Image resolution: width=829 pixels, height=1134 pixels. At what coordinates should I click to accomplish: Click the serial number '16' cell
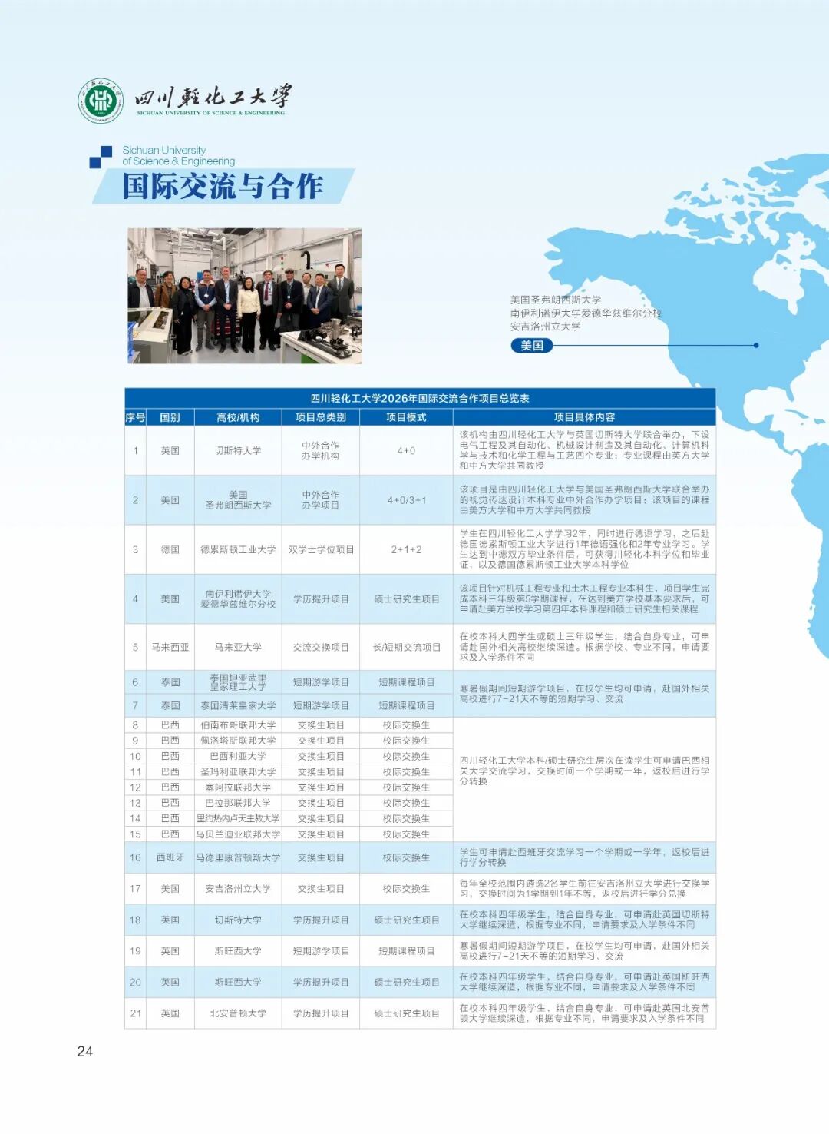click(x=135, y=858)
